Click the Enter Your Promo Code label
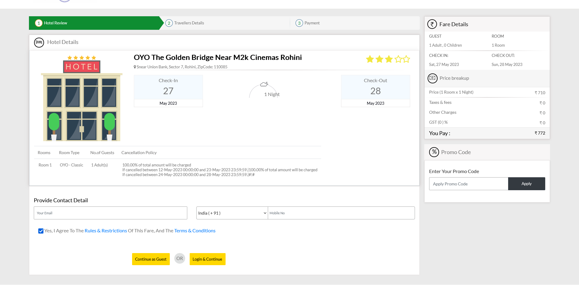 pyautogui.click(x=454, y=172)
